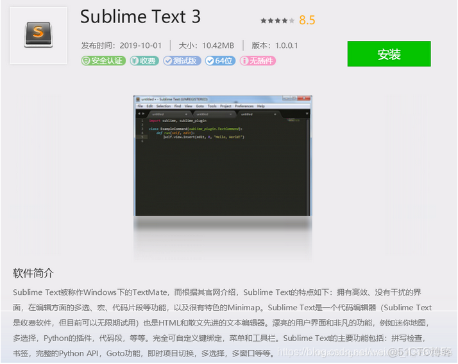Click the Sublime Text 3 title
This screenshot has width=458, height=364.
[140, 16]
